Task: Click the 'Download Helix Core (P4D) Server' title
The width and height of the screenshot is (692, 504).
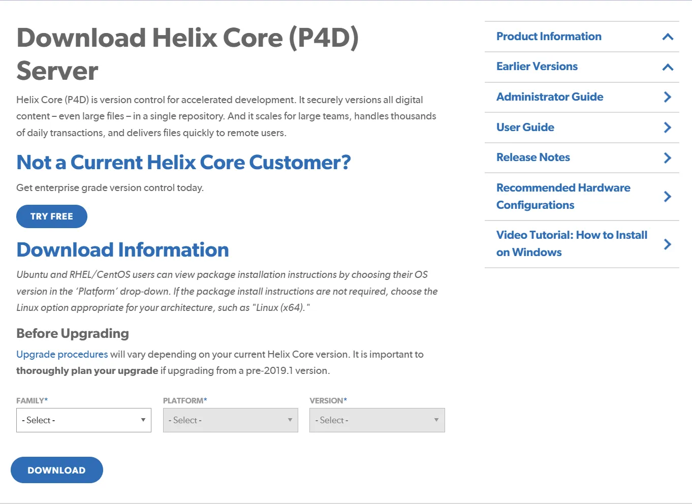Action: (187, 54)
